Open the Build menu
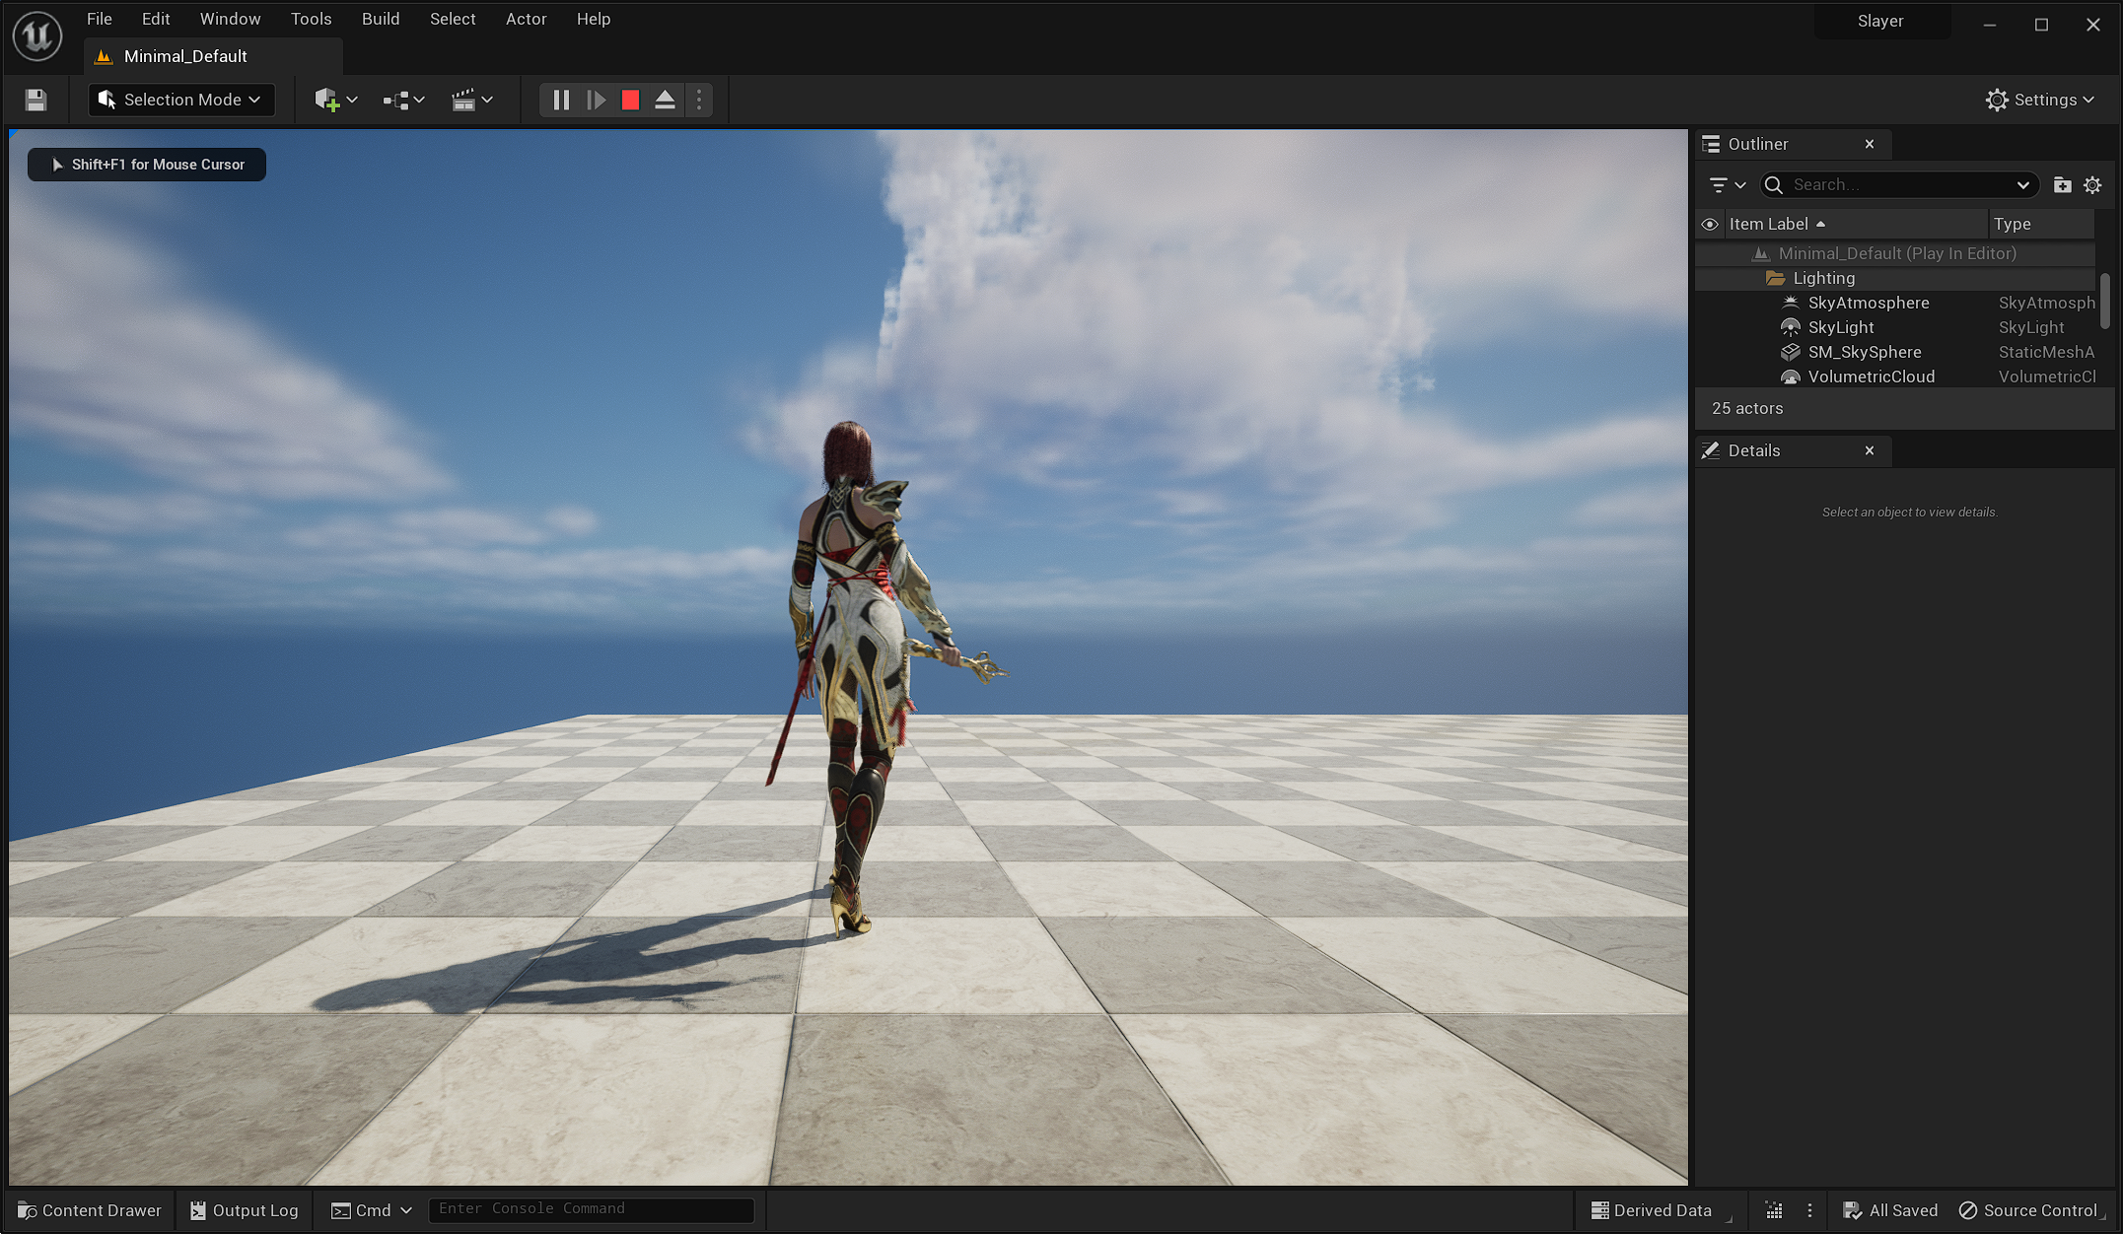The height and width of the screenshot is (1234, 2123). tap(380, 19)
